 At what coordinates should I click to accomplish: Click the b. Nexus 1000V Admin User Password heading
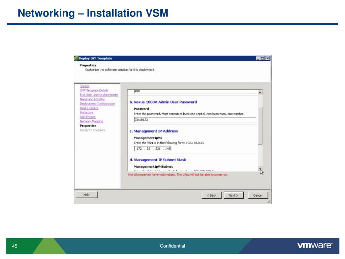pyautogui.click(x=163, y=102)
